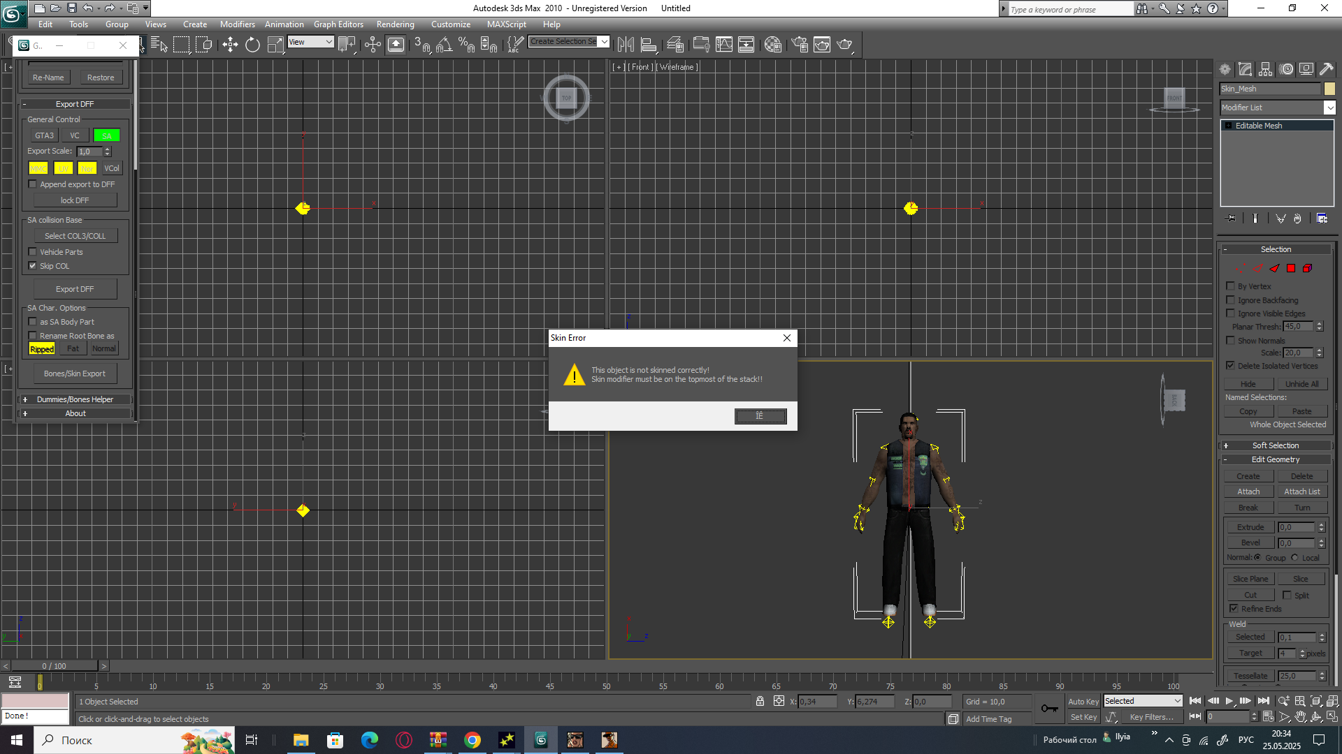The width and height of the screenshot is (1342, 754).
Task: Expand the Dummies/Bones Helper rollout
Action: (75, 399)
